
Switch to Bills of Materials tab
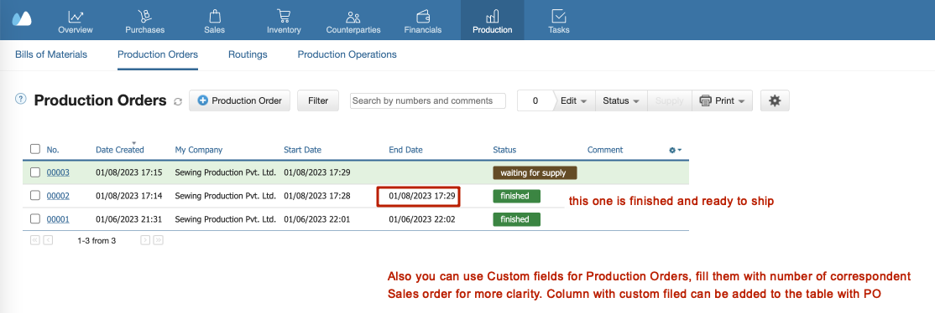point(50,54)
